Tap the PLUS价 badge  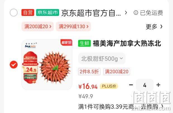(x=109, y=86)
